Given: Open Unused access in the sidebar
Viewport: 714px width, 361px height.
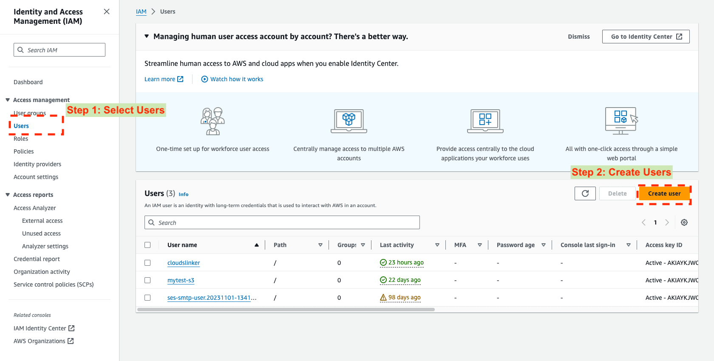Looking at the screenshot, I should pos(41,233).
